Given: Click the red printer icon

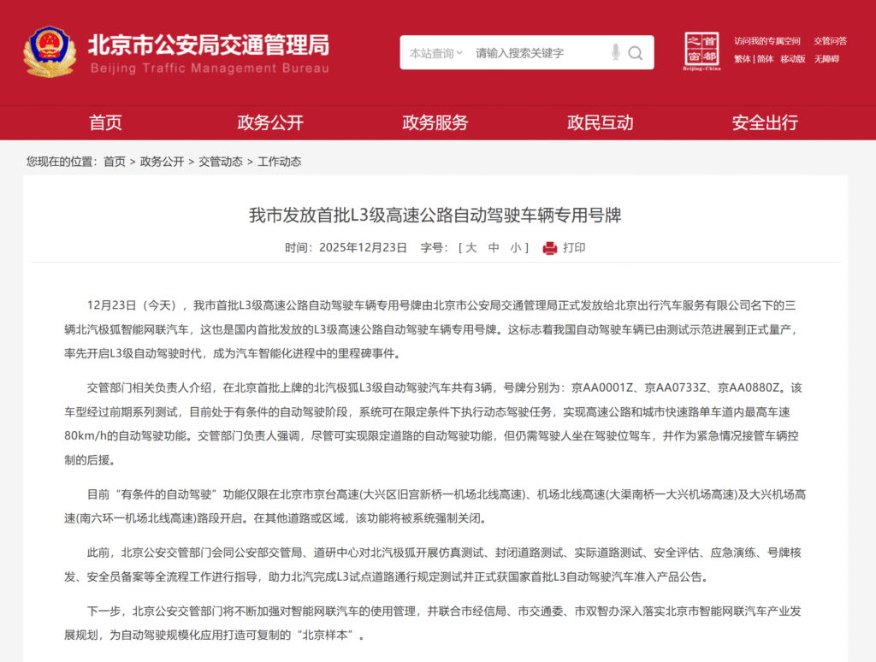Looking at the screenshot, I should pos(550,248).
